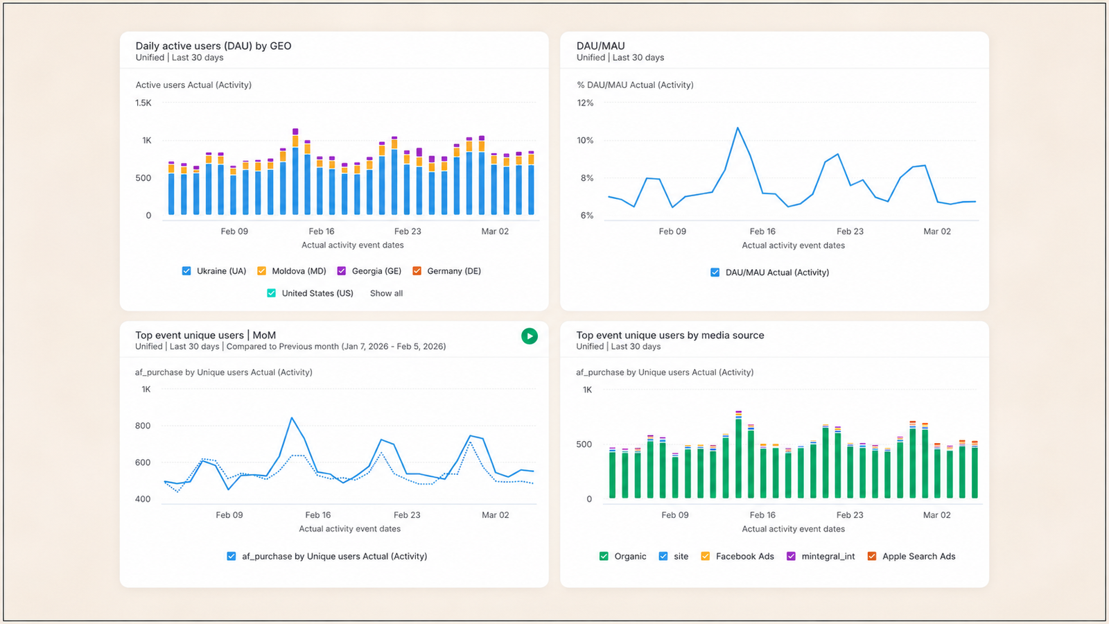Viewport: 1109px width, 624px height.
Task: Toggle the United States (US) checkbox
Action: click(x=272, y=293)
